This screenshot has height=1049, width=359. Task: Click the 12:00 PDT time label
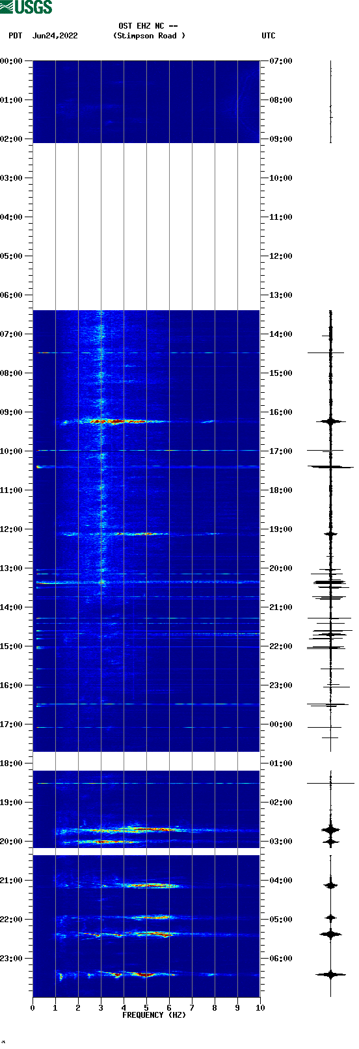coord(12,529)
